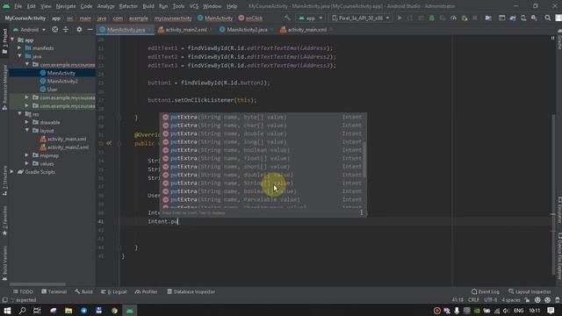
Task: Hide the project panel with the minus icon
Action: (x=90, y=30)
